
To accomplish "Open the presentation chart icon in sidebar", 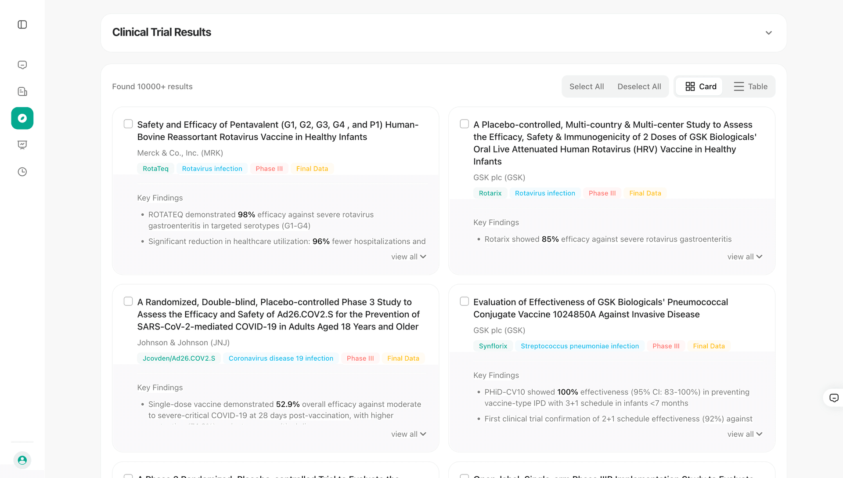I will point(22,145).
